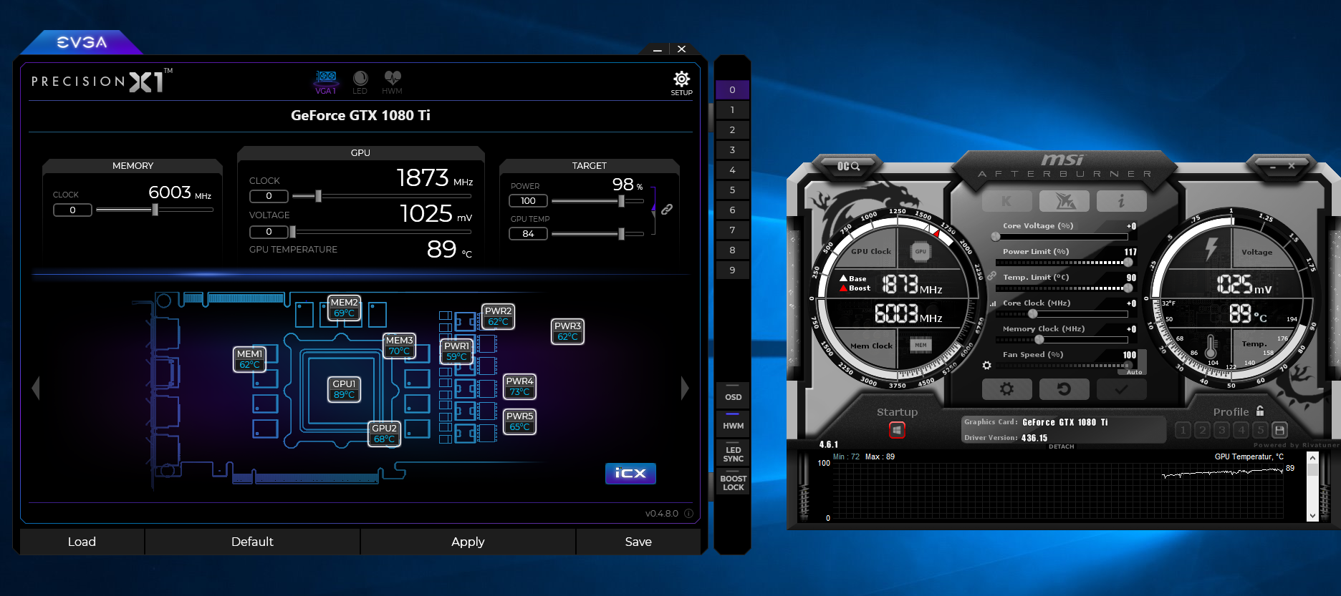Select Afterburner profile slot 1
1341x596 pixels.
(1183, 430)
